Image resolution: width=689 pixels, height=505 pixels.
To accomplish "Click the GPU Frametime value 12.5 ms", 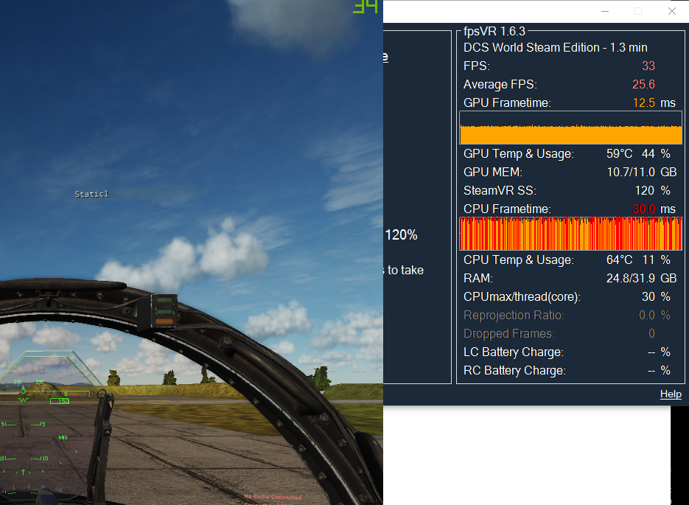I will click(x=654, y=103).
